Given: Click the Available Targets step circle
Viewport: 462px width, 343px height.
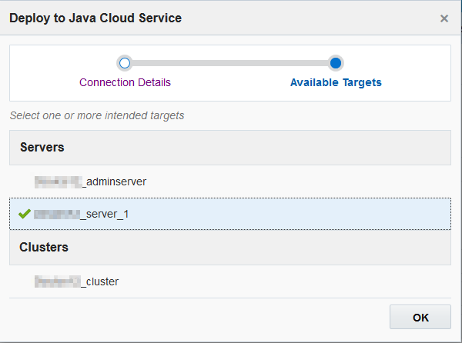Looking at the screenshot, I should point(336,63).
